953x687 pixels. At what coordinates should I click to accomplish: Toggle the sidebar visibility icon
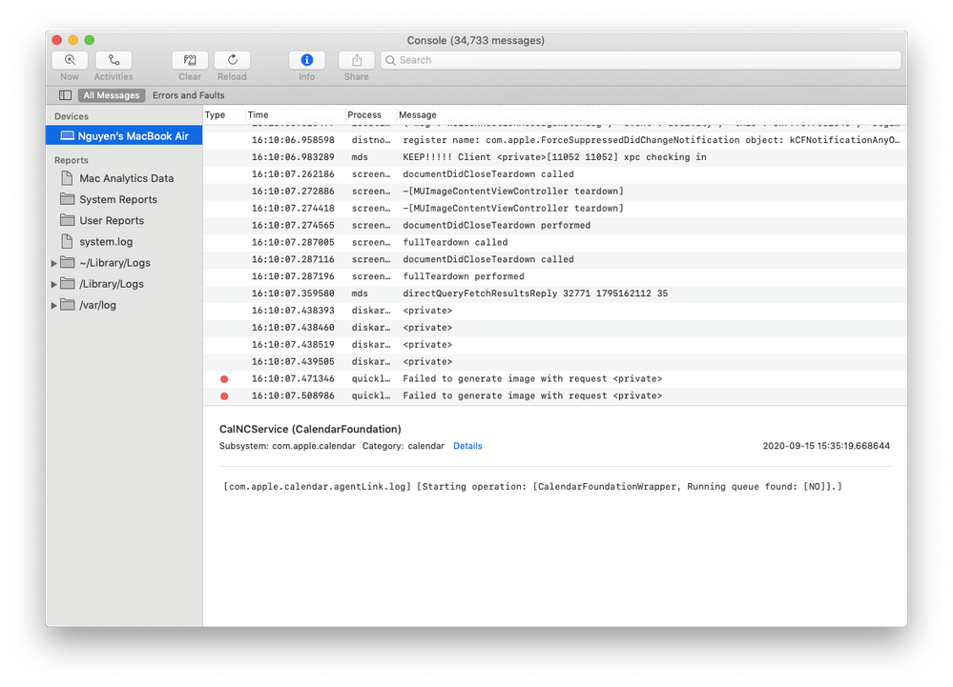pos(66,95)
